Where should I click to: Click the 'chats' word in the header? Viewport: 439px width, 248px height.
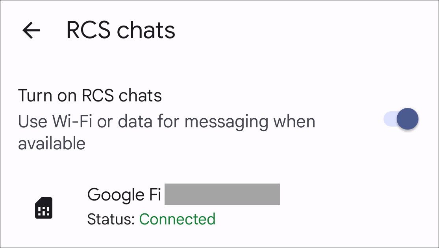point(149,30)
